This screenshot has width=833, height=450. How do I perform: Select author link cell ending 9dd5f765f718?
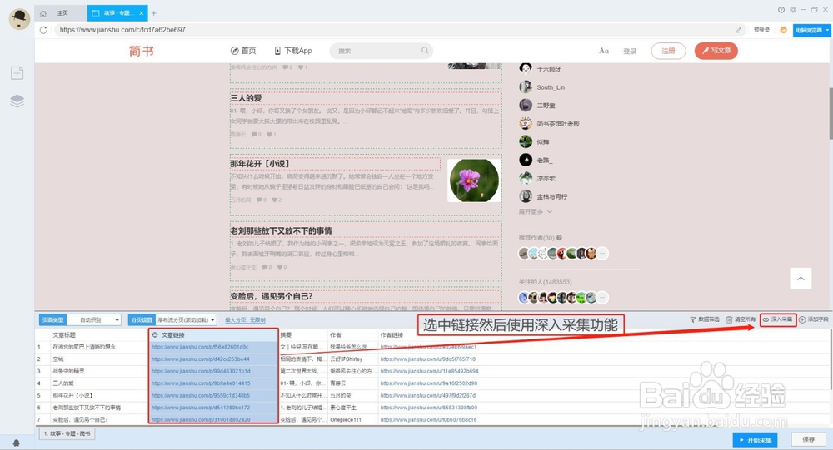(x=428, y=359)
